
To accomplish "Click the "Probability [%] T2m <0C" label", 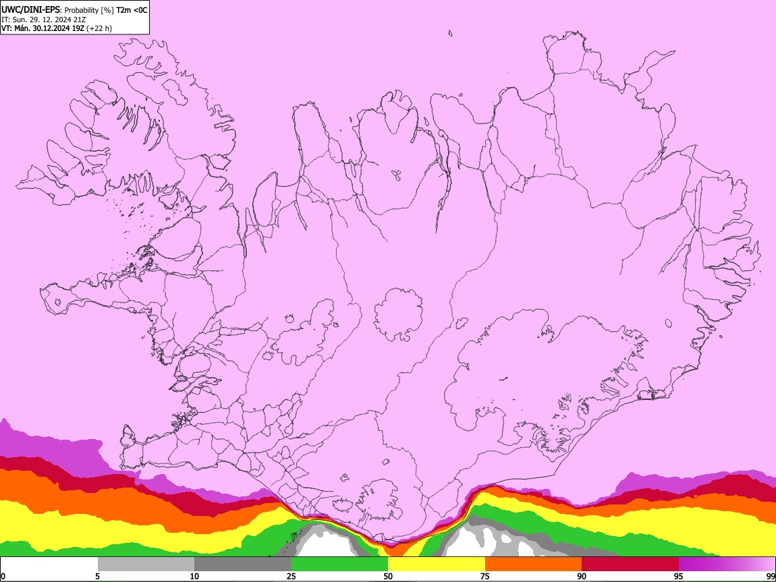I will click(106, 10).
